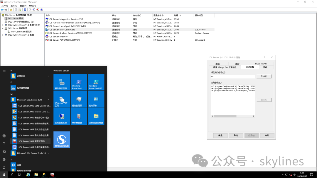The height and width of the screenshot is (178, 317).
Task: Open the 远程桌面连接 tile
Action: [62, 117]
